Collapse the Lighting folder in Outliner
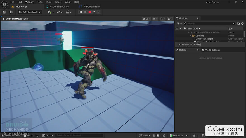 tap(191, 36)
